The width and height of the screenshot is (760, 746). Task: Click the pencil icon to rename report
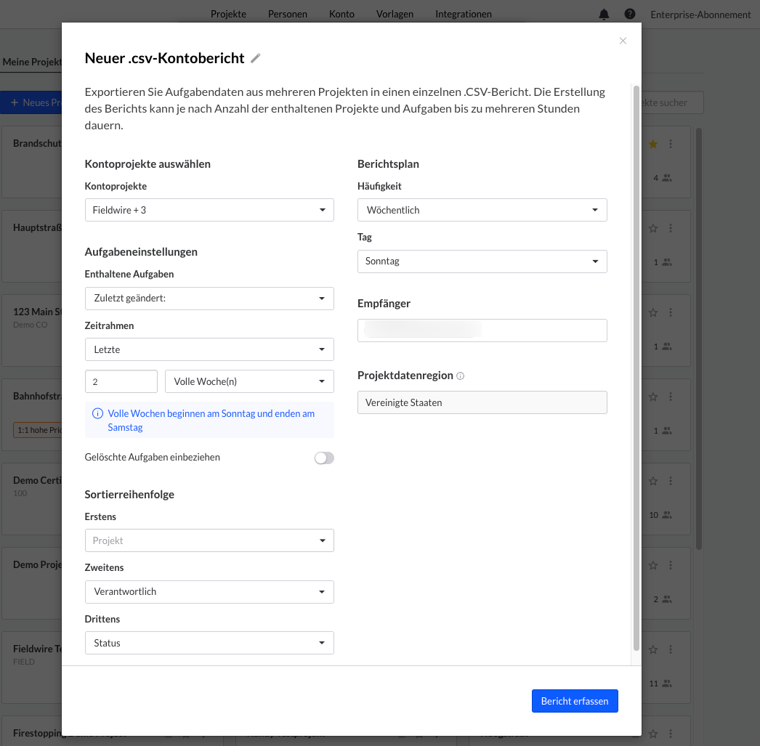(x=255, y=59)
